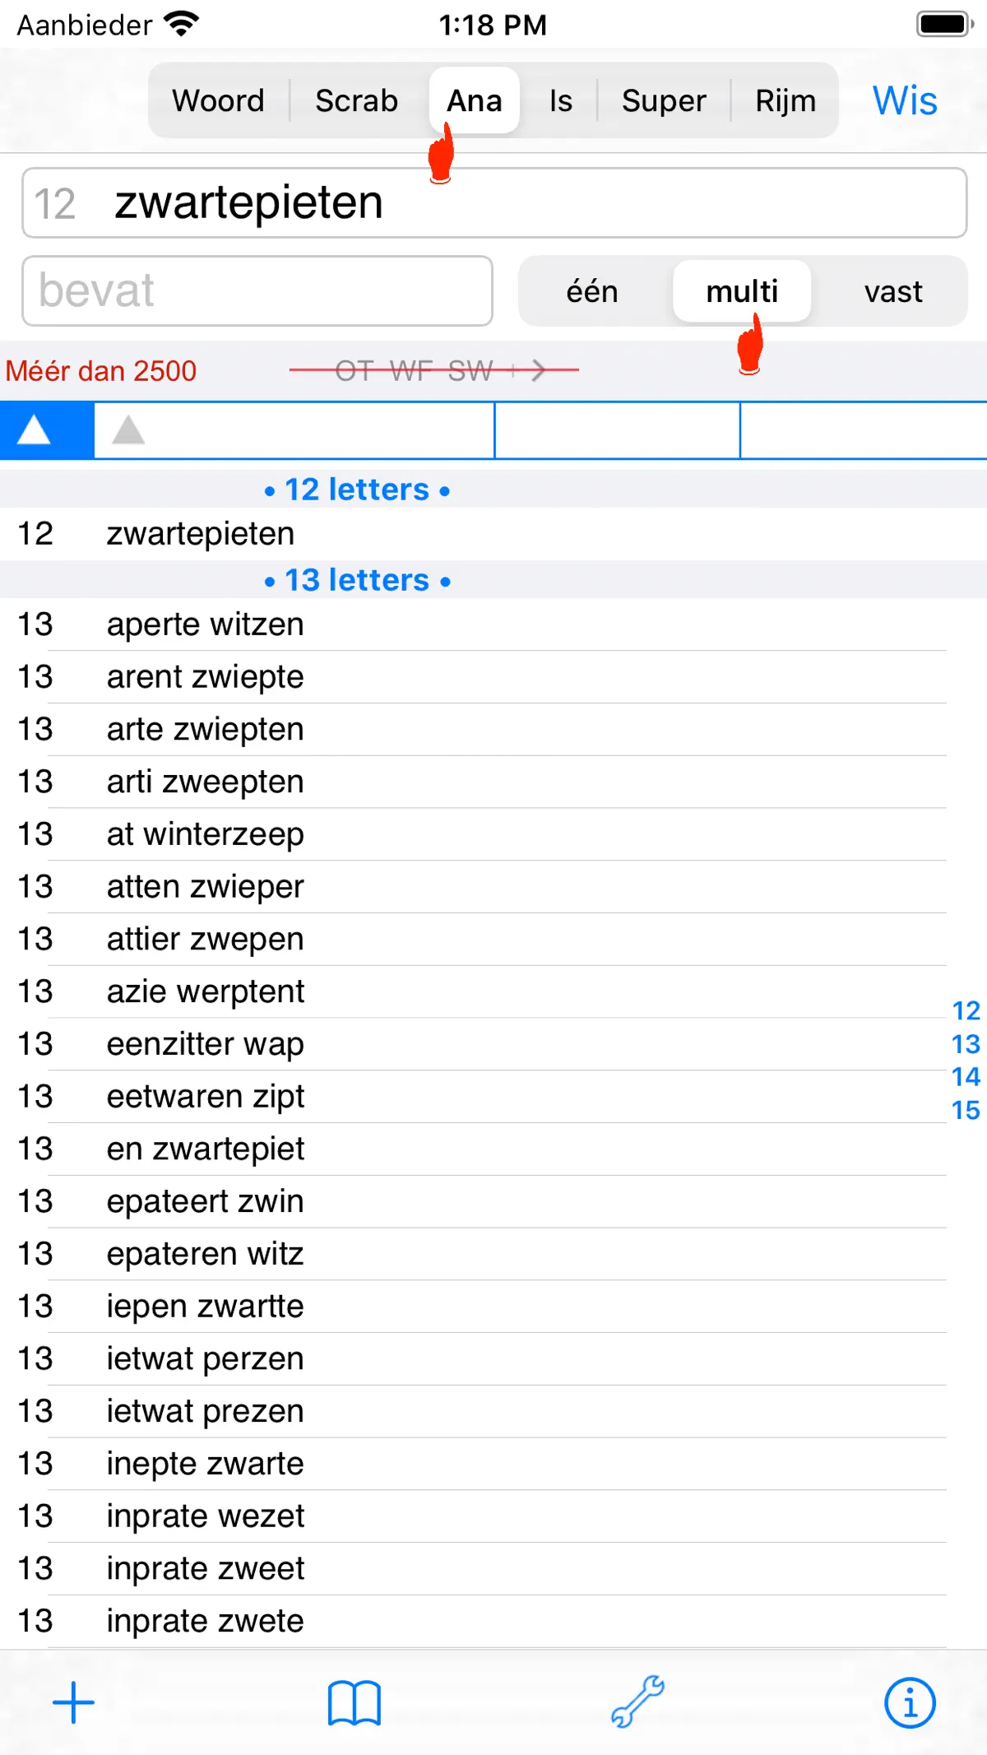
Task: Switch to the Scrab tab
Action: pyautogui.click(x=357, y=100)
